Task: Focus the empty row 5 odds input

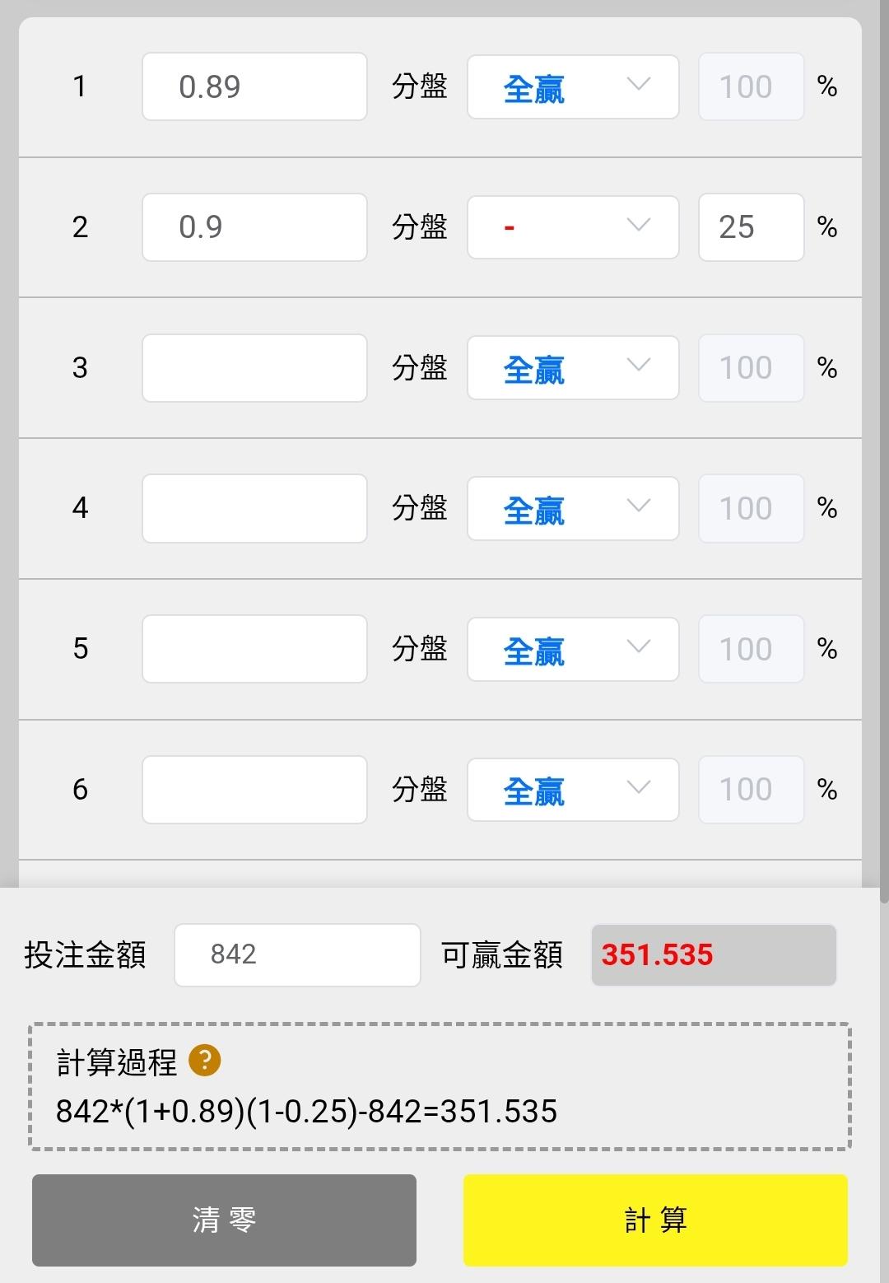Action: (x=254, y=649)
